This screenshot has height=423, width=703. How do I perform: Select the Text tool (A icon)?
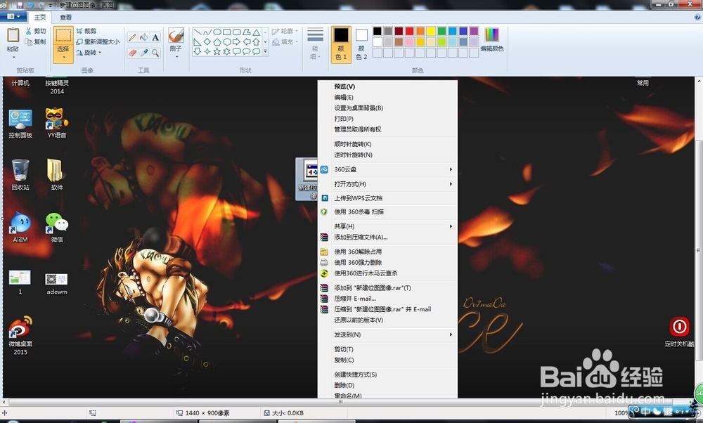tap(155, 38)
